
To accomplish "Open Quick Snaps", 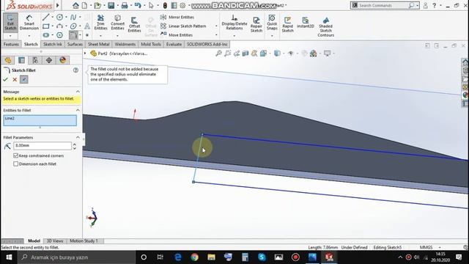I will (x=272, y=23).
